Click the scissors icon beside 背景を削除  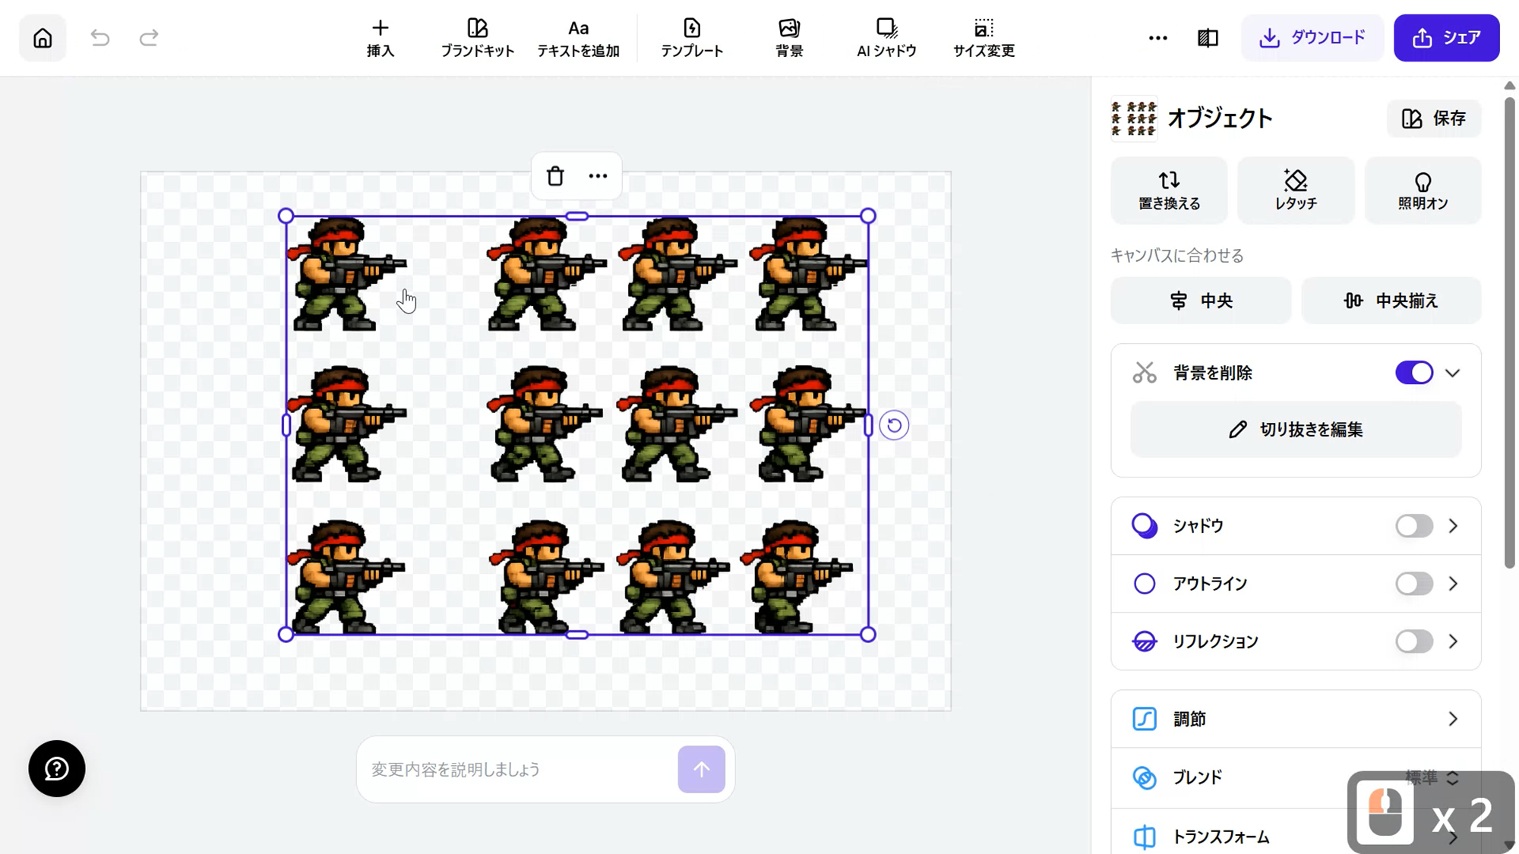coord(1145,373)
